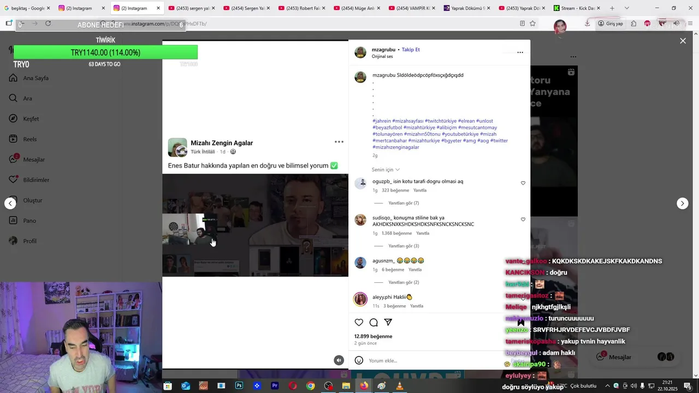The width and height of the screenshot is (699, 393).
Task: Open three-dot menu on Mizahı Zengin Agalar post
Action: point(339,142)
